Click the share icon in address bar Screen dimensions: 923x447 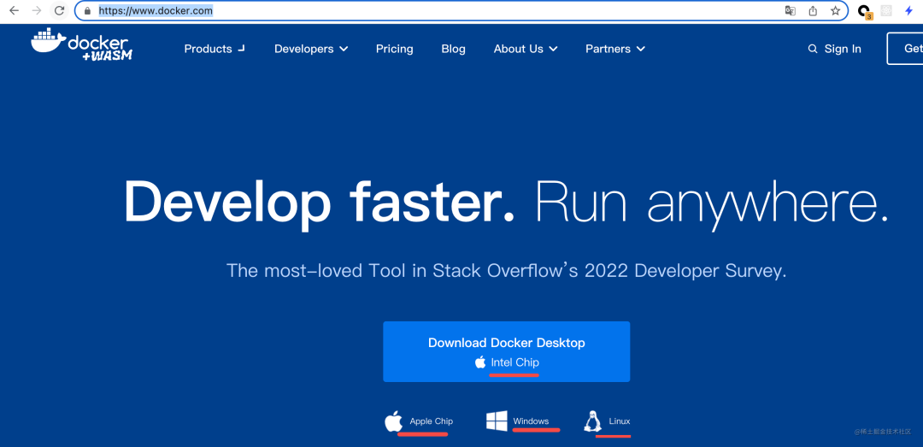point(813,10)
